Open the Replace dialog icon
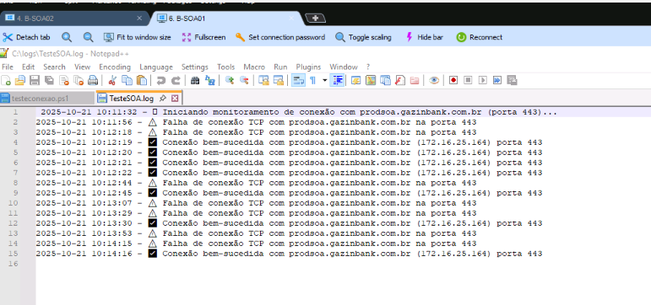 [209, 80]
